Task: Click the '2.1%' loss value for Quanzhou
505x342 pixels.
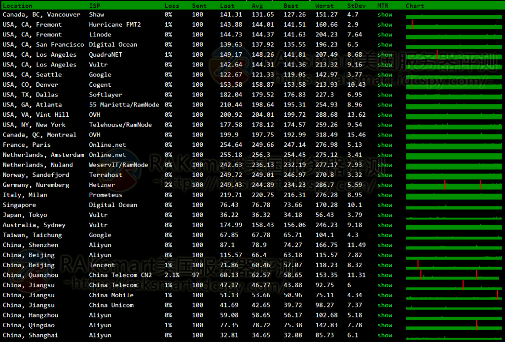Action: click(172, 275)
